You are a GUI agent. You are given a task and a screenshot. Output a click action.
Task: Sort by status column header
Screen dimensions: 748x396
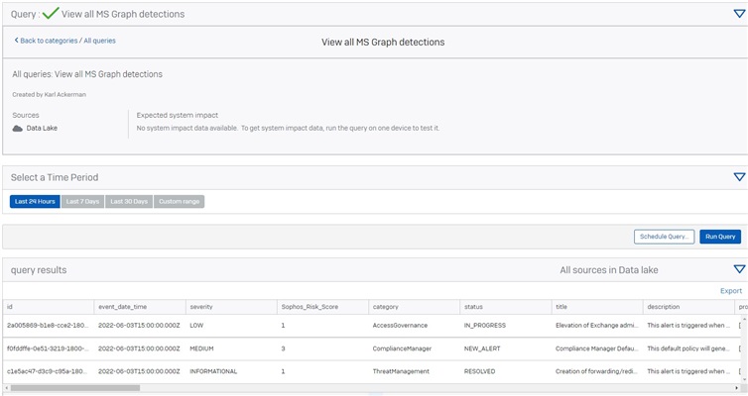coord(506,307)
